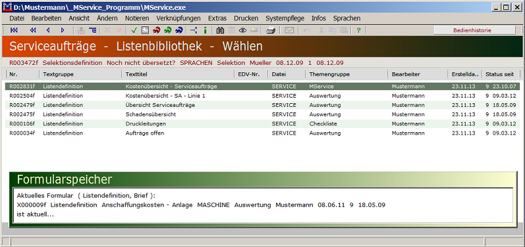
Task: Click the green info icon
Action: 206,30
